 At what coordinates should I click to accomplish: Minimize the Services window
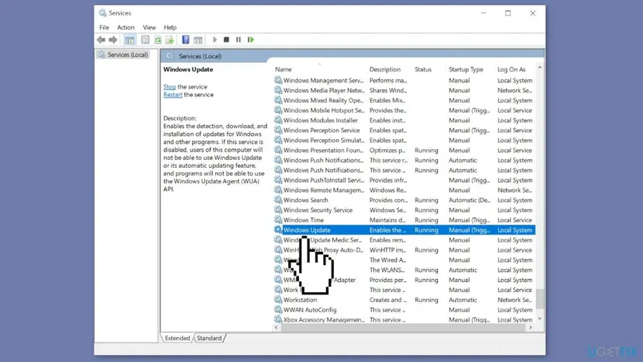coord(484,13)
